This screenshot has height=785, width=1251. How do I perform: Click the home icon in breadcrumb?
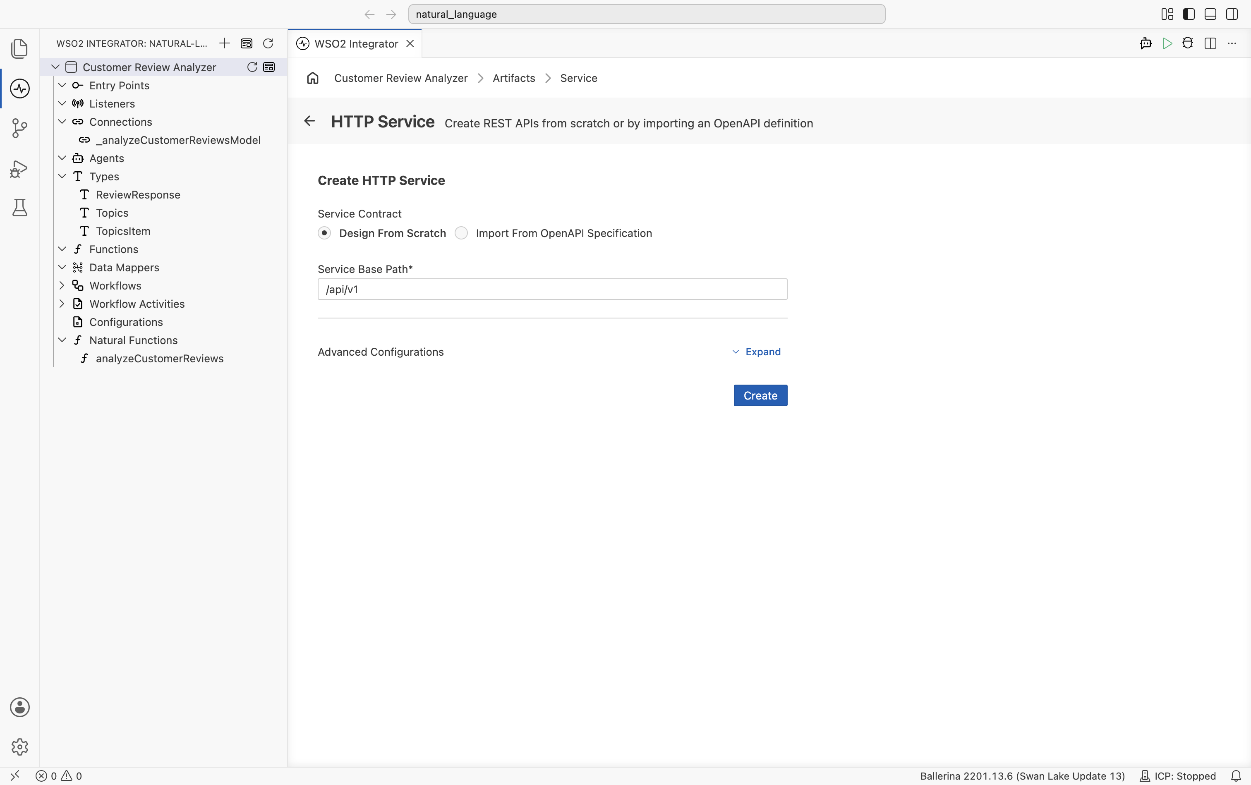(313, 78)
